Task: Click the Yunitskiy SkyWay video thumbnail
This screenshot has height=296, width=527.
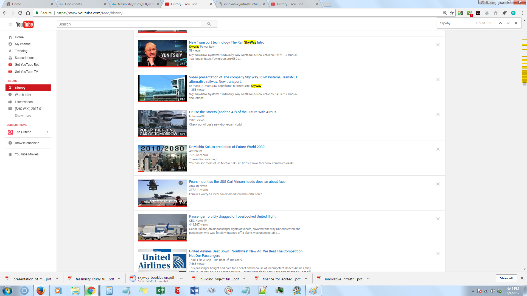Action: [162, 54]
